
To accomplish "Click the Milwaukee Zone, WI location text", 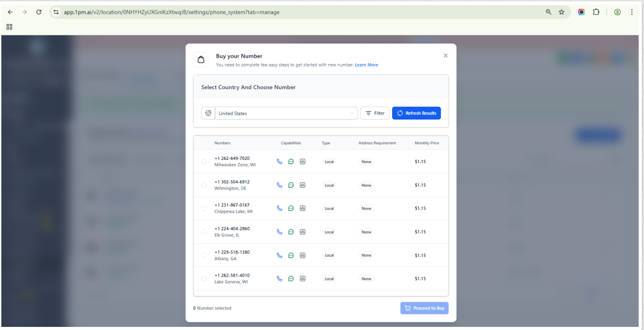I will tap(235, 165).
